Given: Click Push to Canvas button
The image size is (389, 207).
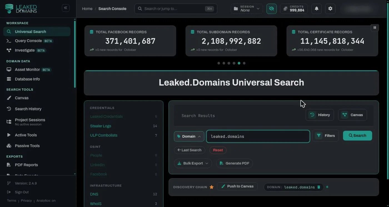Looking at the screenshot, I should 237,186.
